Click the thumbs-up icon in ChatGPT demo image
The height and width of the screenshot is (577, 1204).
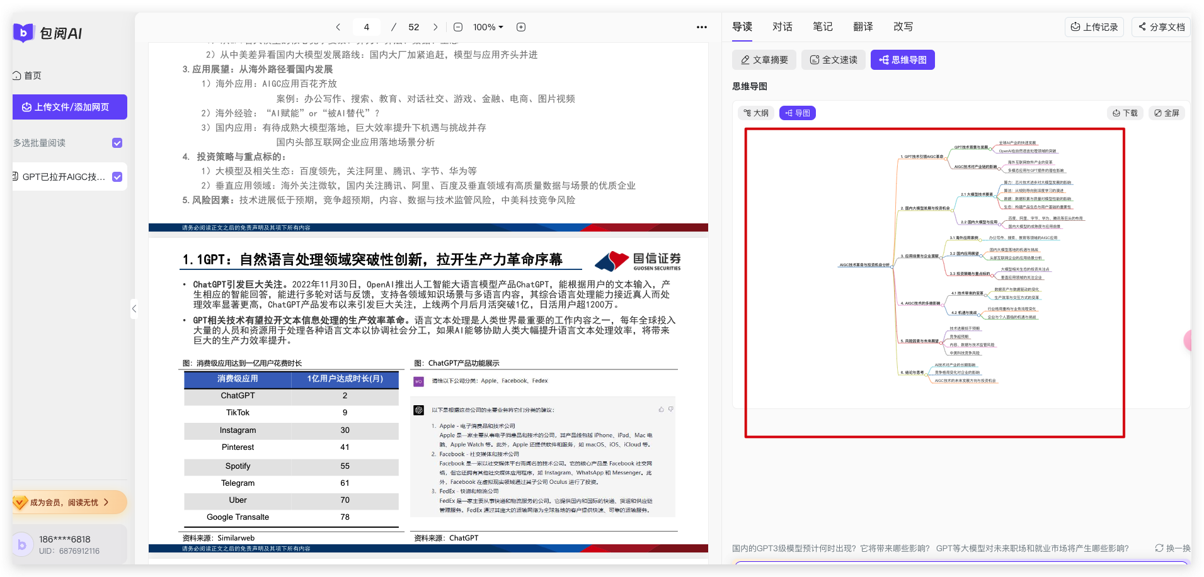click(x=661, y=409)
